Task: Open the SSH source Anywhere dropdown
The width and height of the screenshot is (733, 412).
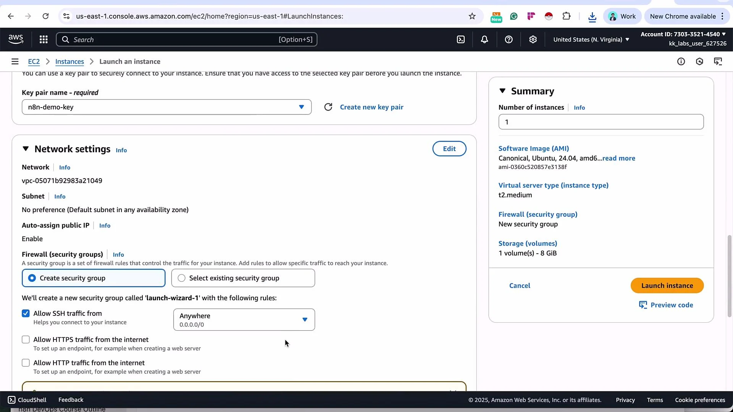Action: coord(244,320)
